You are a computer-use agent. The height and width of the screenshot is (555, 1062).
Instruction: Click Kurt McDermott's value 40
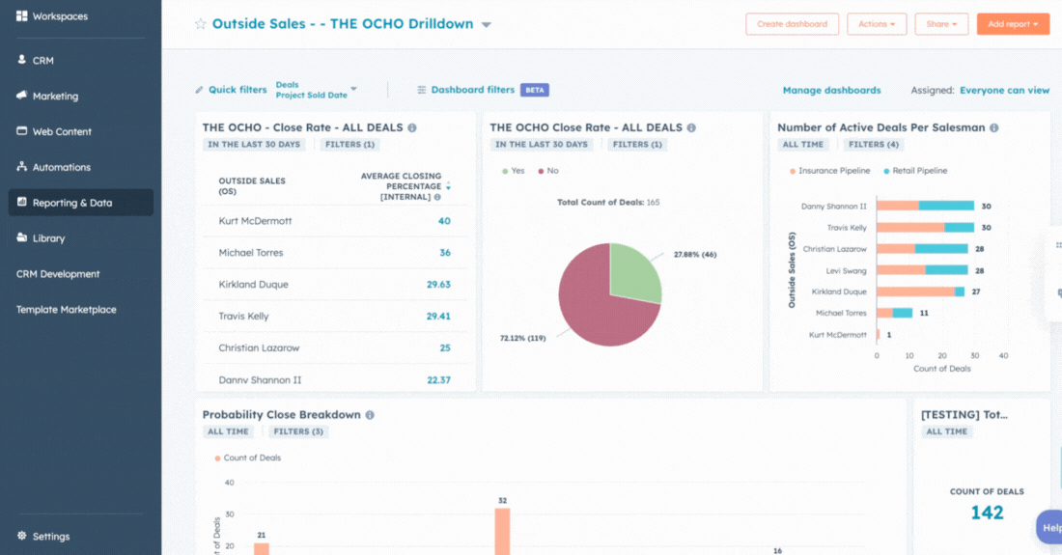444,221
